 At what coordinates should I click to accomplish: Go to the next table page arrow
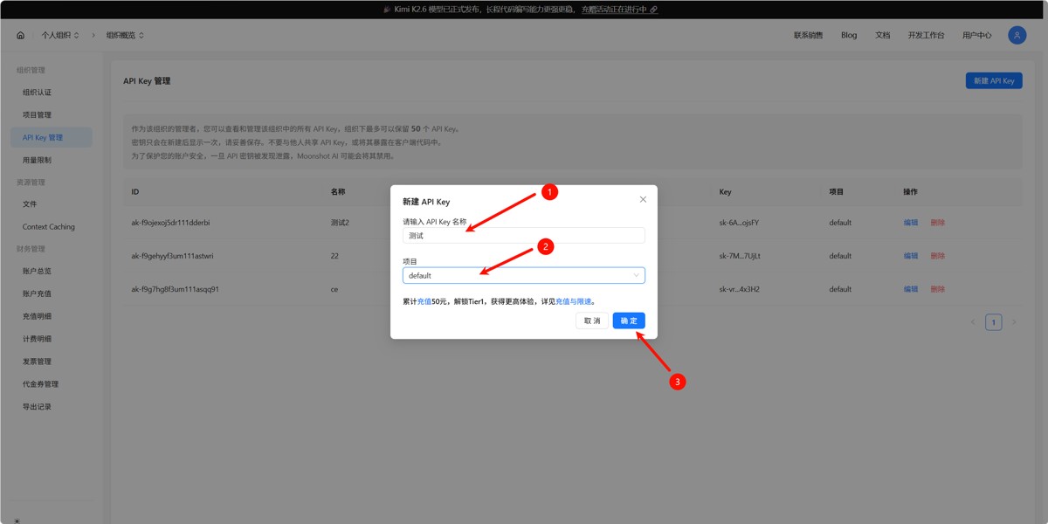tap(1014, 322)
